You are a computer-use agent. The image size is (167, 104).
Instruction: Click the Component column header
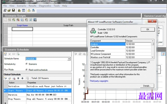point(108,41)
